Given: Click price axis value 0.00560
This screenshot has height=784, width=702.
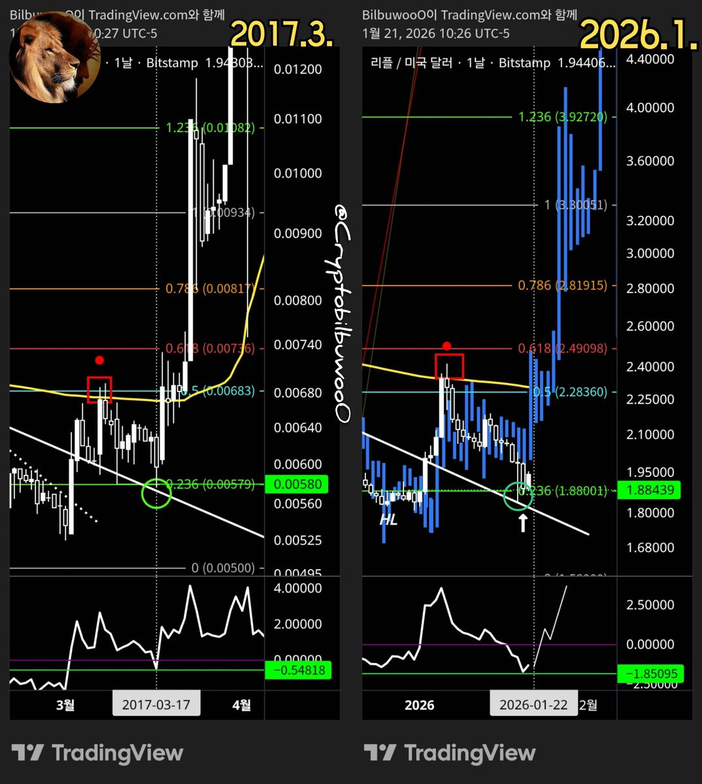Looking at the screenshot, I should pyautogui.click(x=298, y=504).
